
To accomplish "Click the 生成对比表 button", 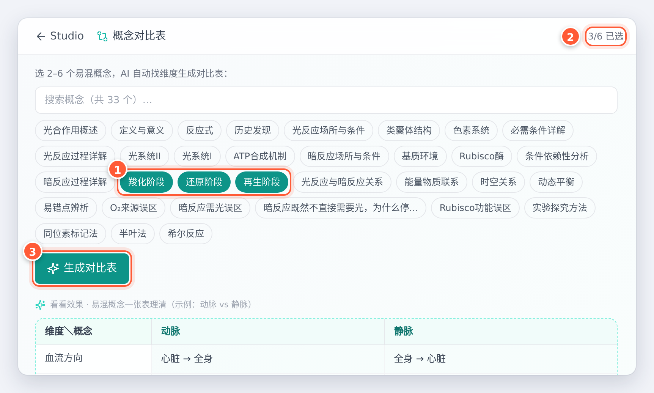I will [x=82, y=268].
